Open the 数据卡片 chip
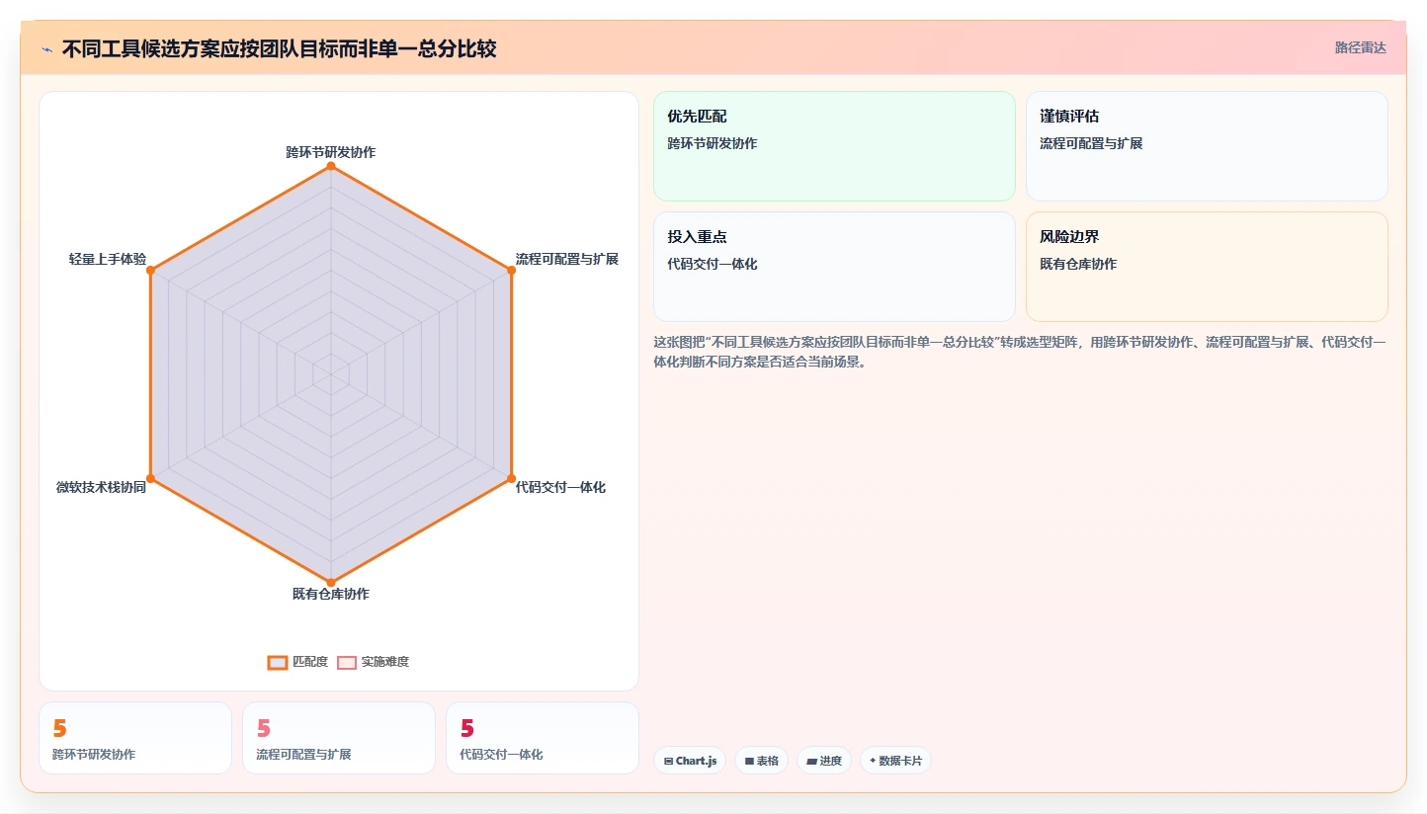This screenshot has width=1427, height=814. [895, 761]
